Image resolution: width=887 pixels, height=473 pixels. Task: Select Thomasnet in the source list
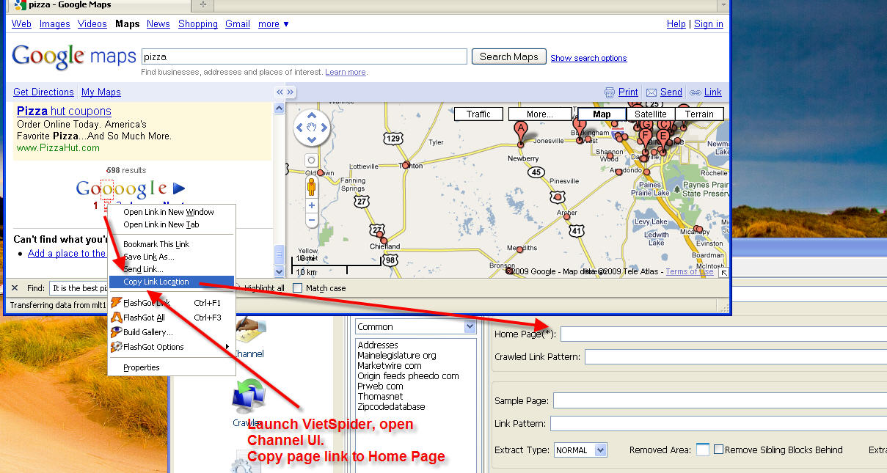click(380, 397)
